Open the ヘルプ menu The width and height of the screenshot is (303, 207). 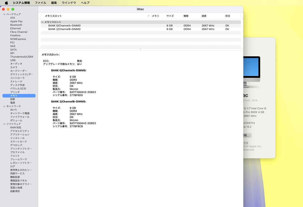[85, 3]
